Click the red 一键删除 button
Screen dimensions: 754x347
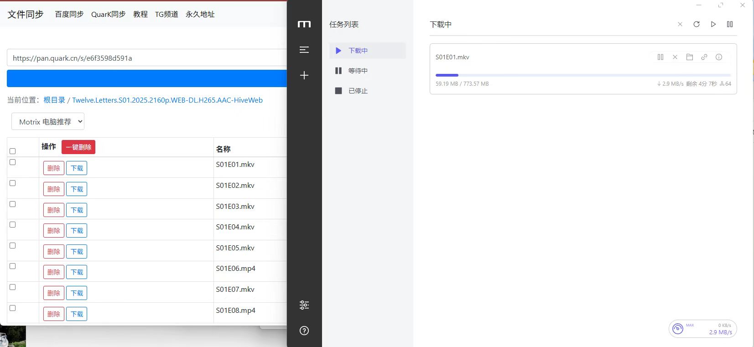tap(78, 147)
